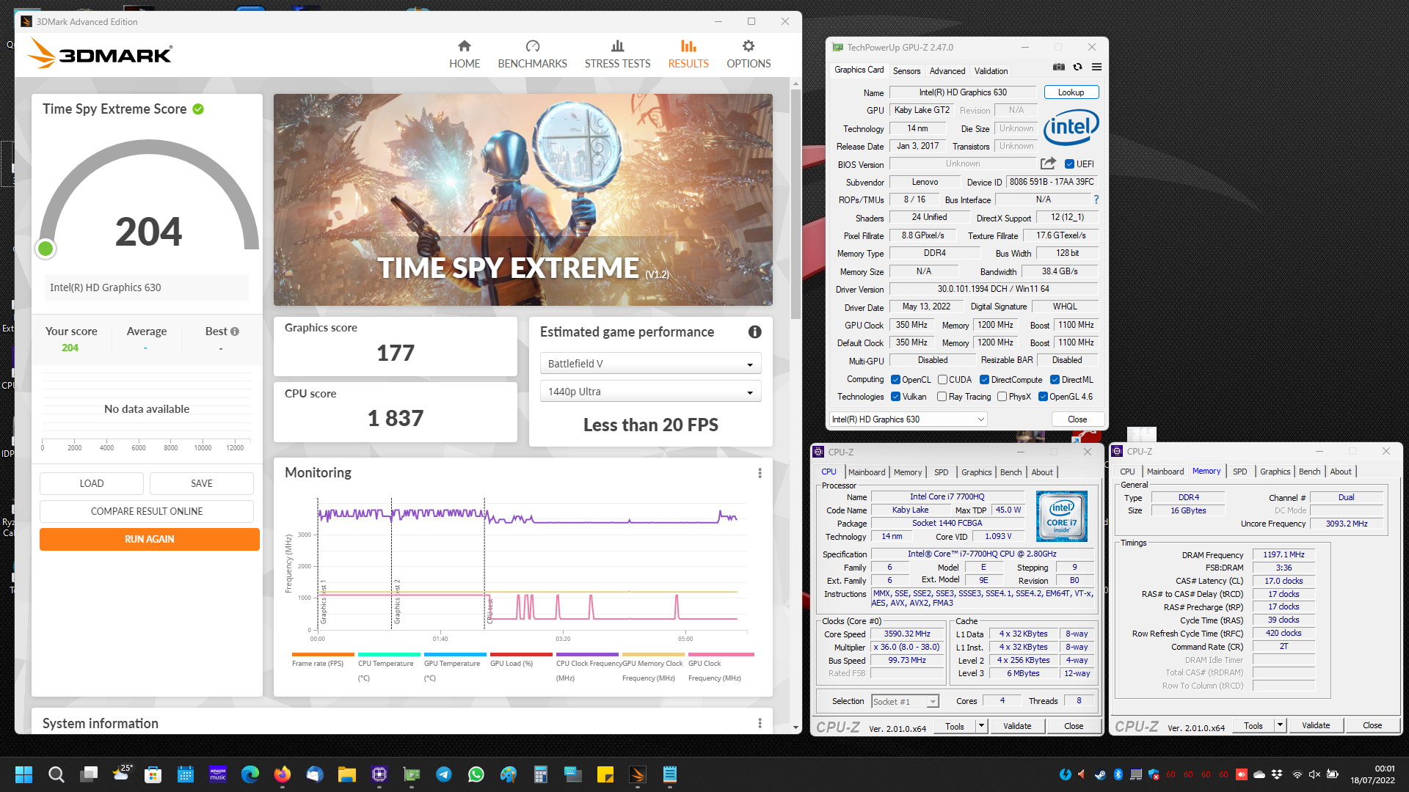Viewport: 1409px width, 792px height.
Task: Click GPU Name field in GPU-Z
Action: coord(963,92)
